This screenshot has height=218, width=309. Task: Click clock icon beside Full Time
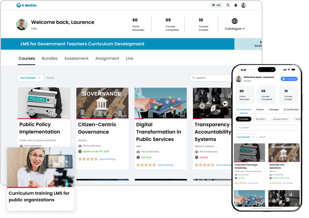tap(138, 158)
